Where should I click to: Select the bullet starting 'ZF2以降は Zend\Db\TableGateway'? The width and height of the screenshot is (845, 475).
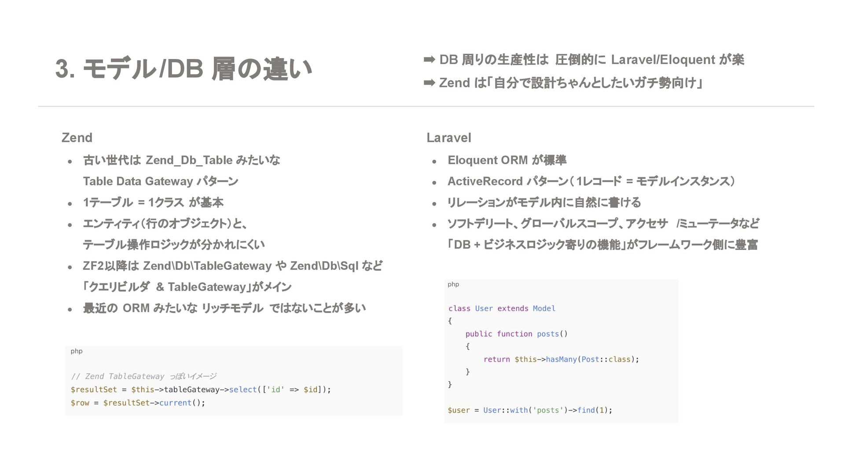pyautogui.click(x=232, y=266)
